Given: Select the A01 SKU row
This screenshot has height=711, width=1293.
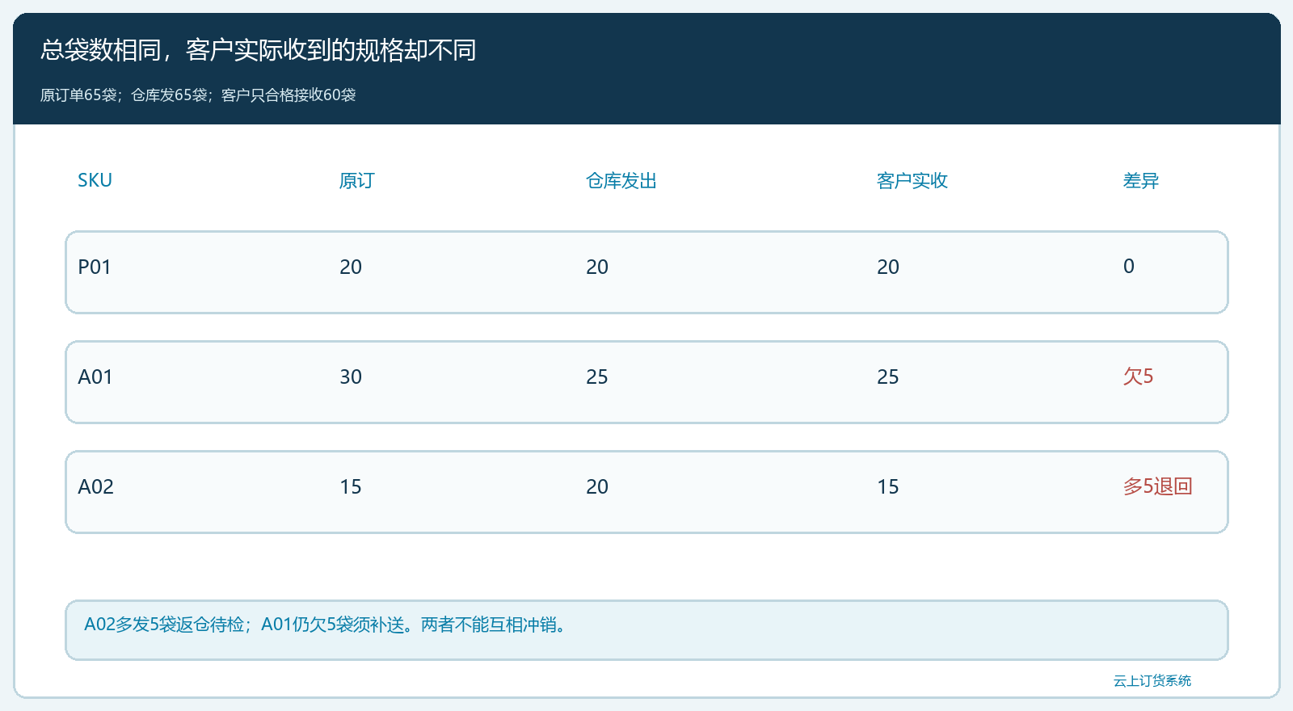Looking at the screenshot, I should click(646, 382).
